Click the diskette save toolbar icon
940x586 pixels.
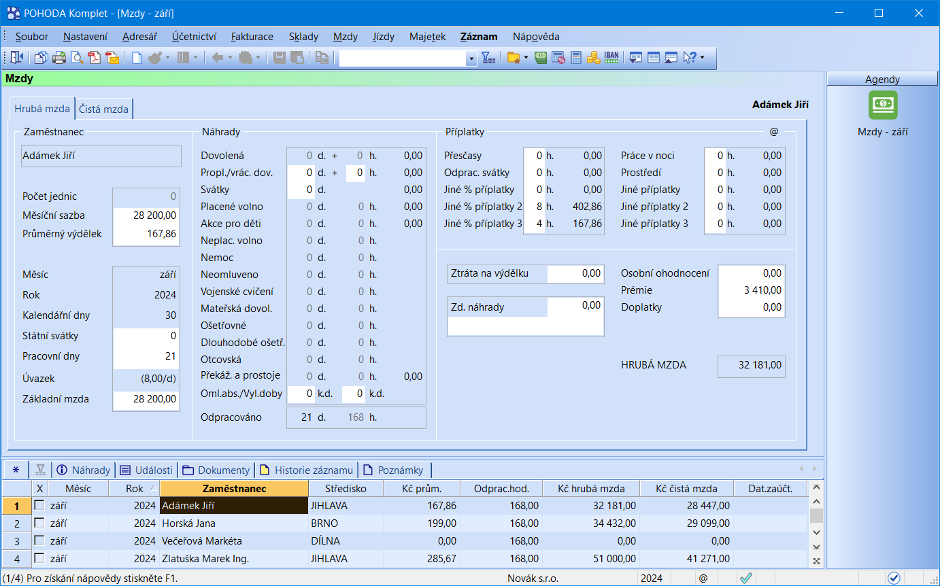(x=280, y=58)
